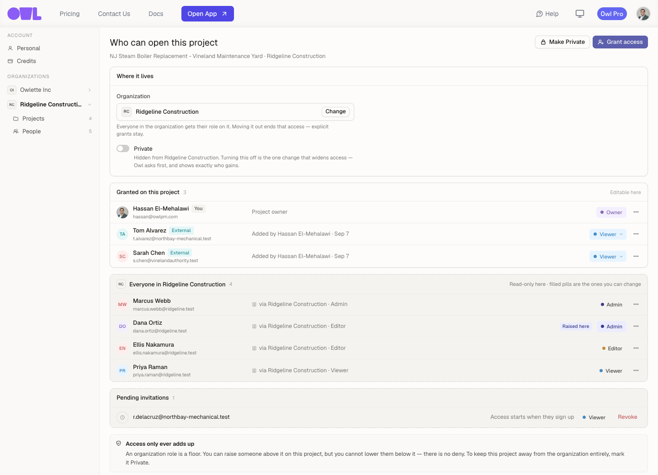Click the clock icon beside pending invitation

point(122,417)
